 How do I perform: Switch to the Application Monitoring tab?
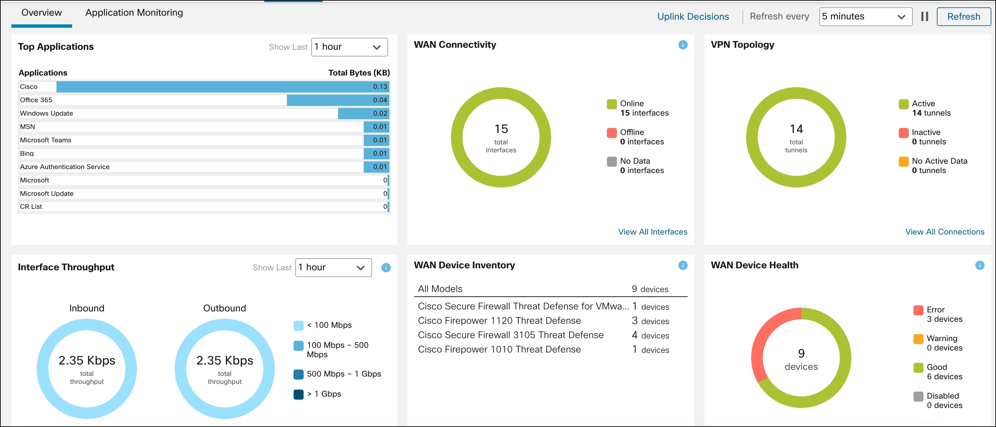(x=134, y=13)
